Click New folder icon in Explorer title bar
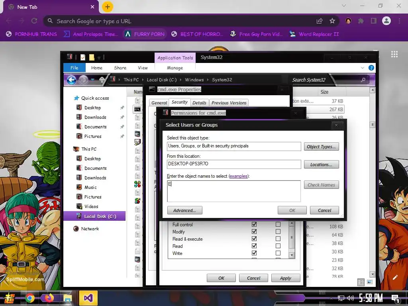 pyautogui.click(x=92, y=57)
